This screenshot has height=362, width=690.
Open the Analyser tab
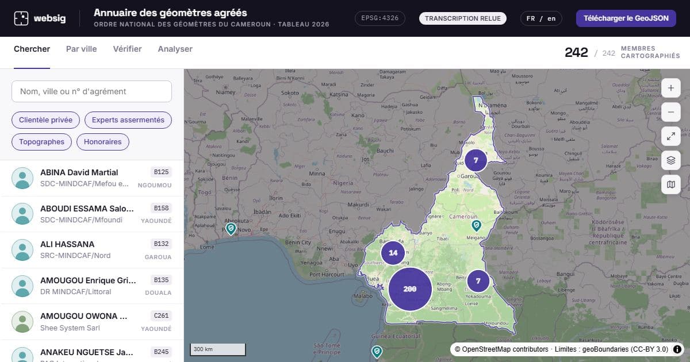click(175, 49)
